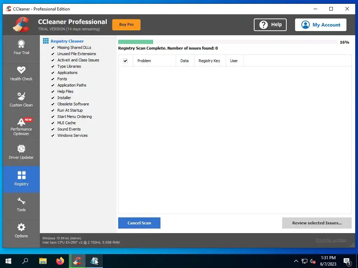The image size is (358, 268).
Task: Open the notification center
Action: tap(347, 261)
